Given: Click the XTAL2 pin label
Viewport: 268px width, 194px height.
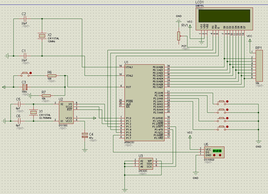Looking at the screenshot, I should point(130,75).
